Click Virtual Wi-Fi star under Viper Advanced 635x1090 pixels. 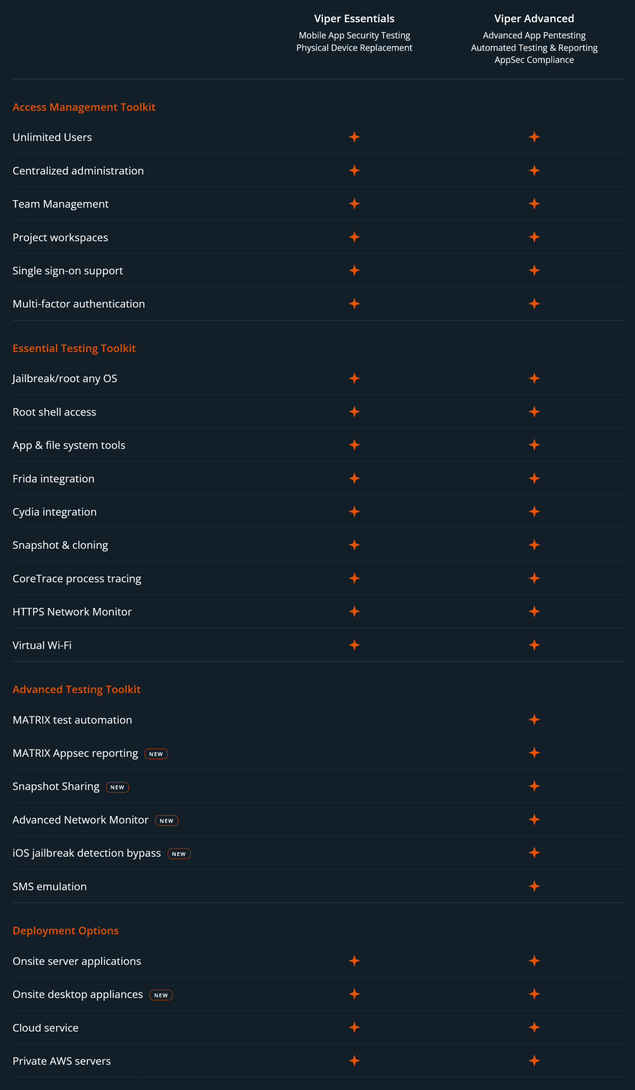click(x=534, y=645)
